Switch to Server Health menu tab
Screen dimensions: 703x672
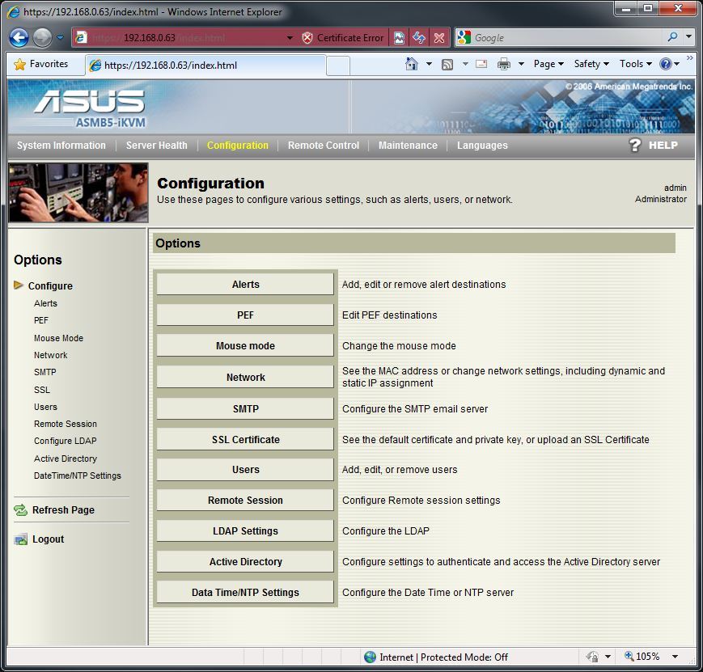point(156,146)
